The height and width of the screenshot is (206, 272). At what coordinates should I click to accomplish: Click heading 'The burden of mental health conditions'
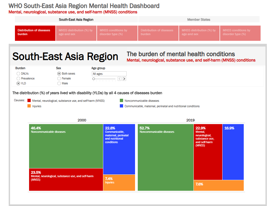[x=181, y=54]
